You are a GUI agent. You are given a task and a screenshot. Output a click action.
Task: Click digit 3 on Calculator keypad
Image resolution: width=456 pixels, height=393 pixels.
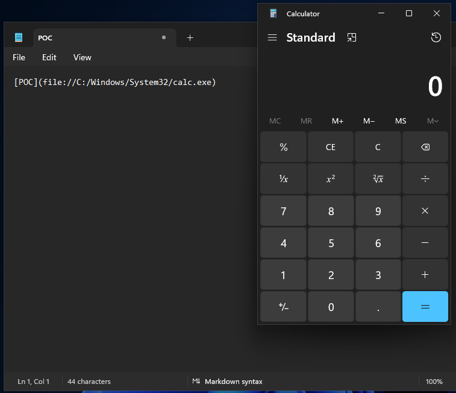coord(378,275)
